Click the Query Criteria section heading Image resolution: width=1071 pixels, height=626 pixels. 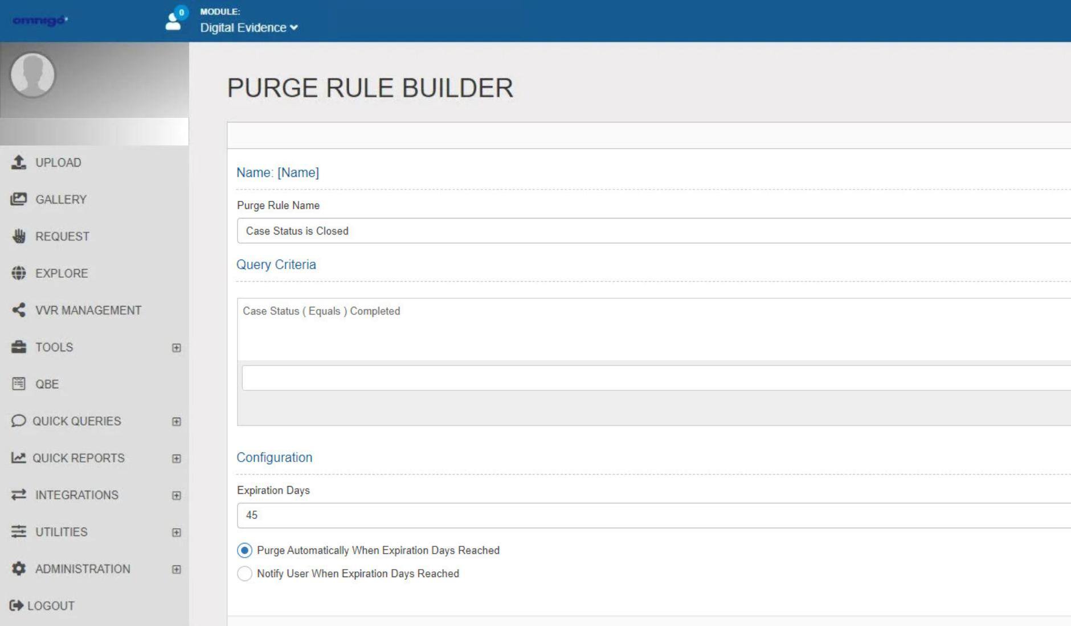click(x=276, y=265)
